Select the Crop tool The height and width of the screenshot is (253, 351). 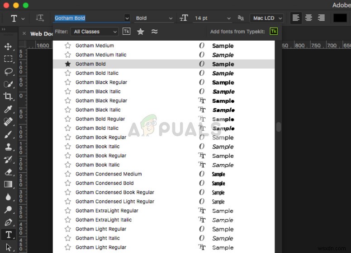click(8, 97)
